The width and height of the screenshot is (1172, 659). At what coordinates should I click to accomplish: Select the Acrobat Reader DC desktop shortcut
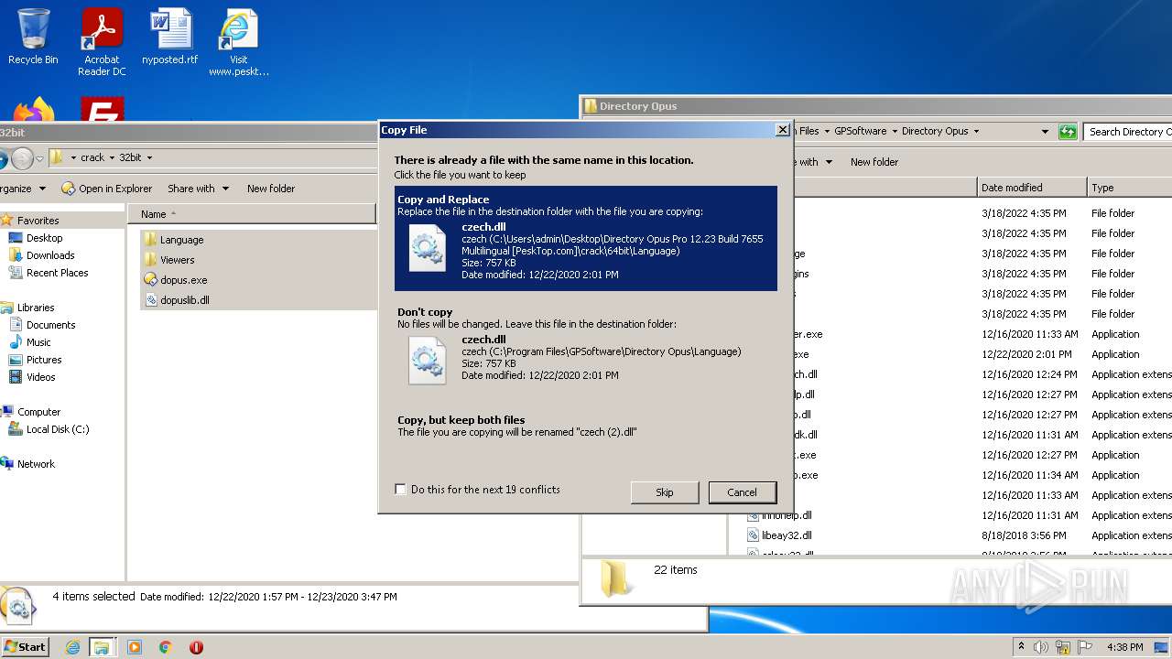(x=102, y=42)
